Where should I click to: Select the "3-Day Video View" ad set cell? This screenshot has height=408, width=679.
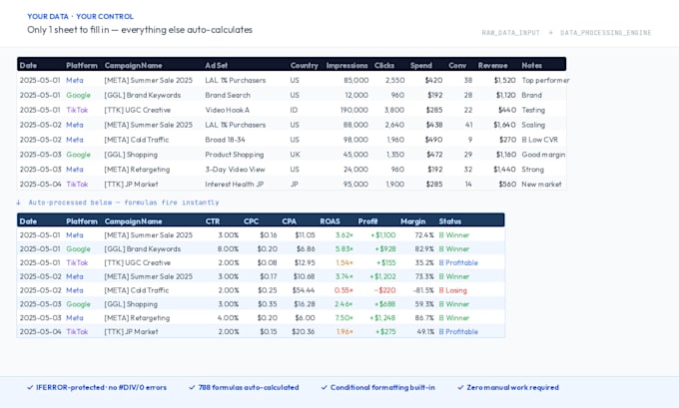click(235, 170)
